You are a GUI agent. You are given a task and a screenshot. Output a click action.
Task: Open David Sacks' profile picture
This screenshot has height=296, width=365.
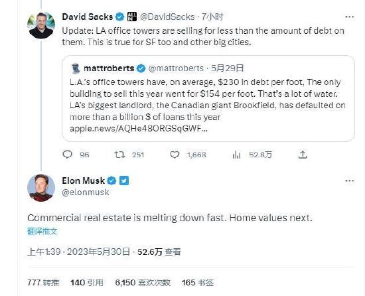click(41, 25)
